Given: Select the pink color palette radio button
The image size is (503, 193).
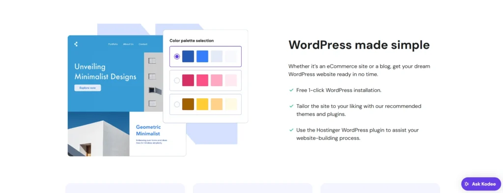Looking at the screenshot, I should point(177,81).
